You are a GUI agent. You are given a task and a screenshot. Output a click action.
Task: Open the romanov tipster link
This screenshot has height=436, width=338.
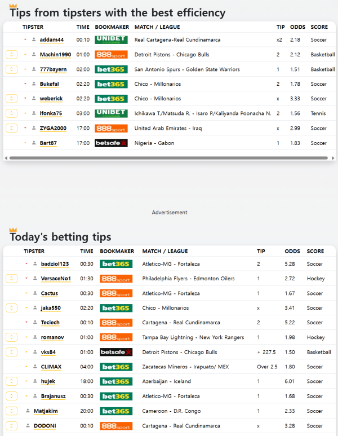[52, 337]
